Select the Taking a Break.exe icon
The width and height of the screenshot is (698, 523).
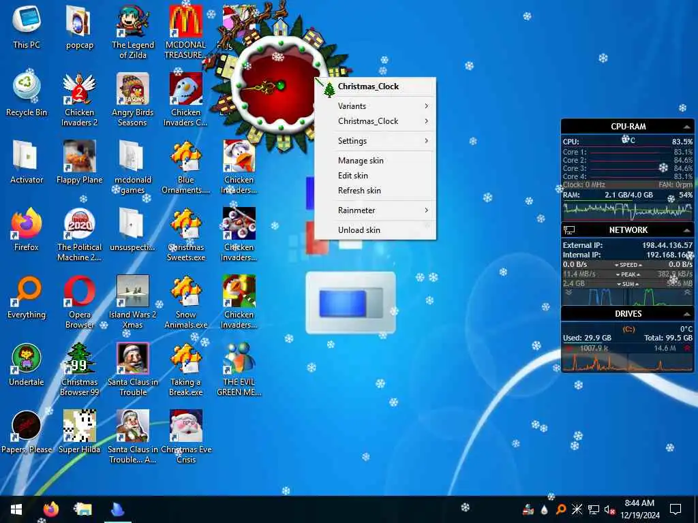tap(185, 370)
